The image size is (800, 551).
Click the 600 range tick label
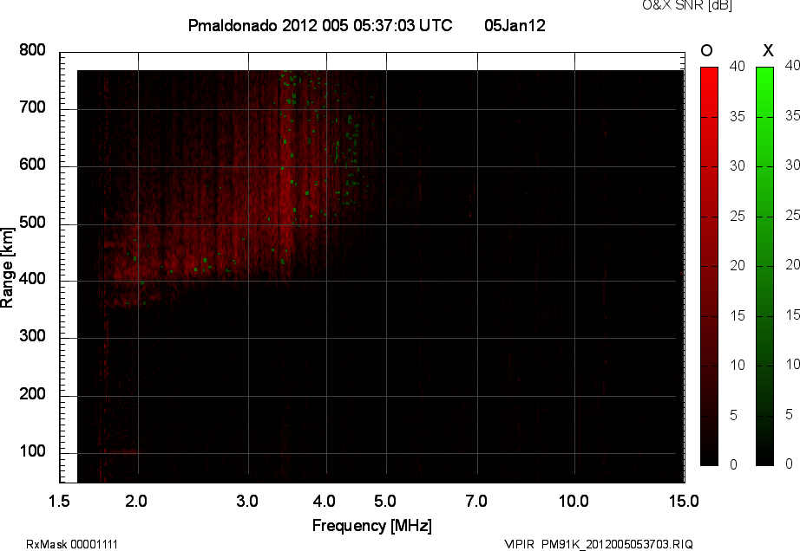pos(32,165)
